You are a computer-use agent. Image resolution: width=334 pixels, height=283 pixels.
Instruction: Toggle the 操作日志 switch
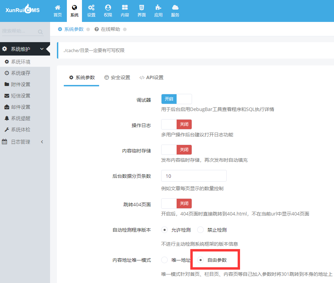coord(177,124)
